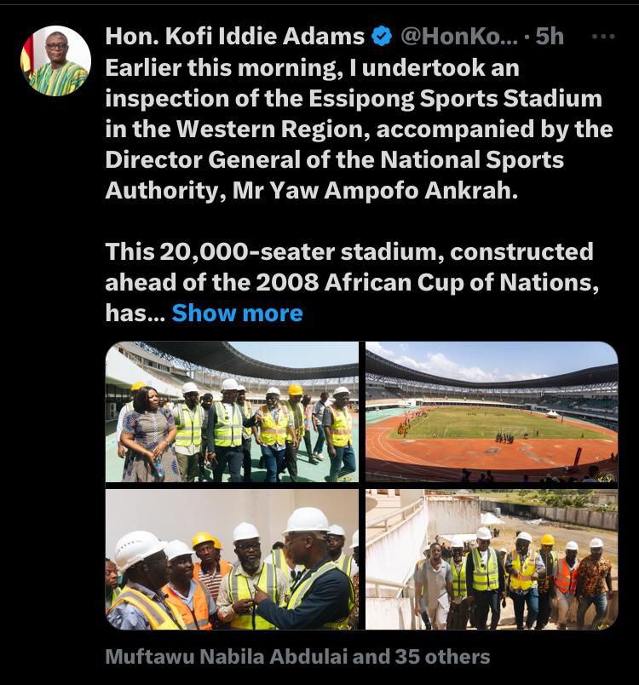The image size is (639, 685).
Task: Open the stadium pitch and track photo
Action: pos(492,412)
